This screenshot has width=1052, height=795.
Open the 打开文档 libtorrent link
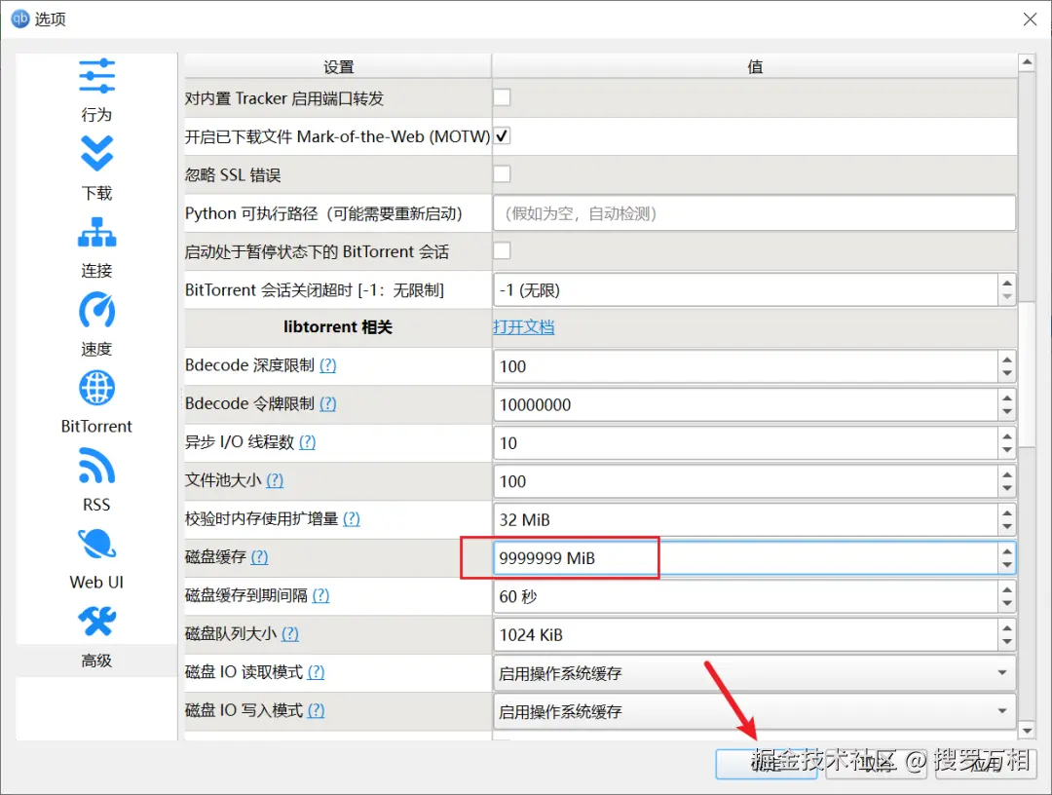point(523,326)
